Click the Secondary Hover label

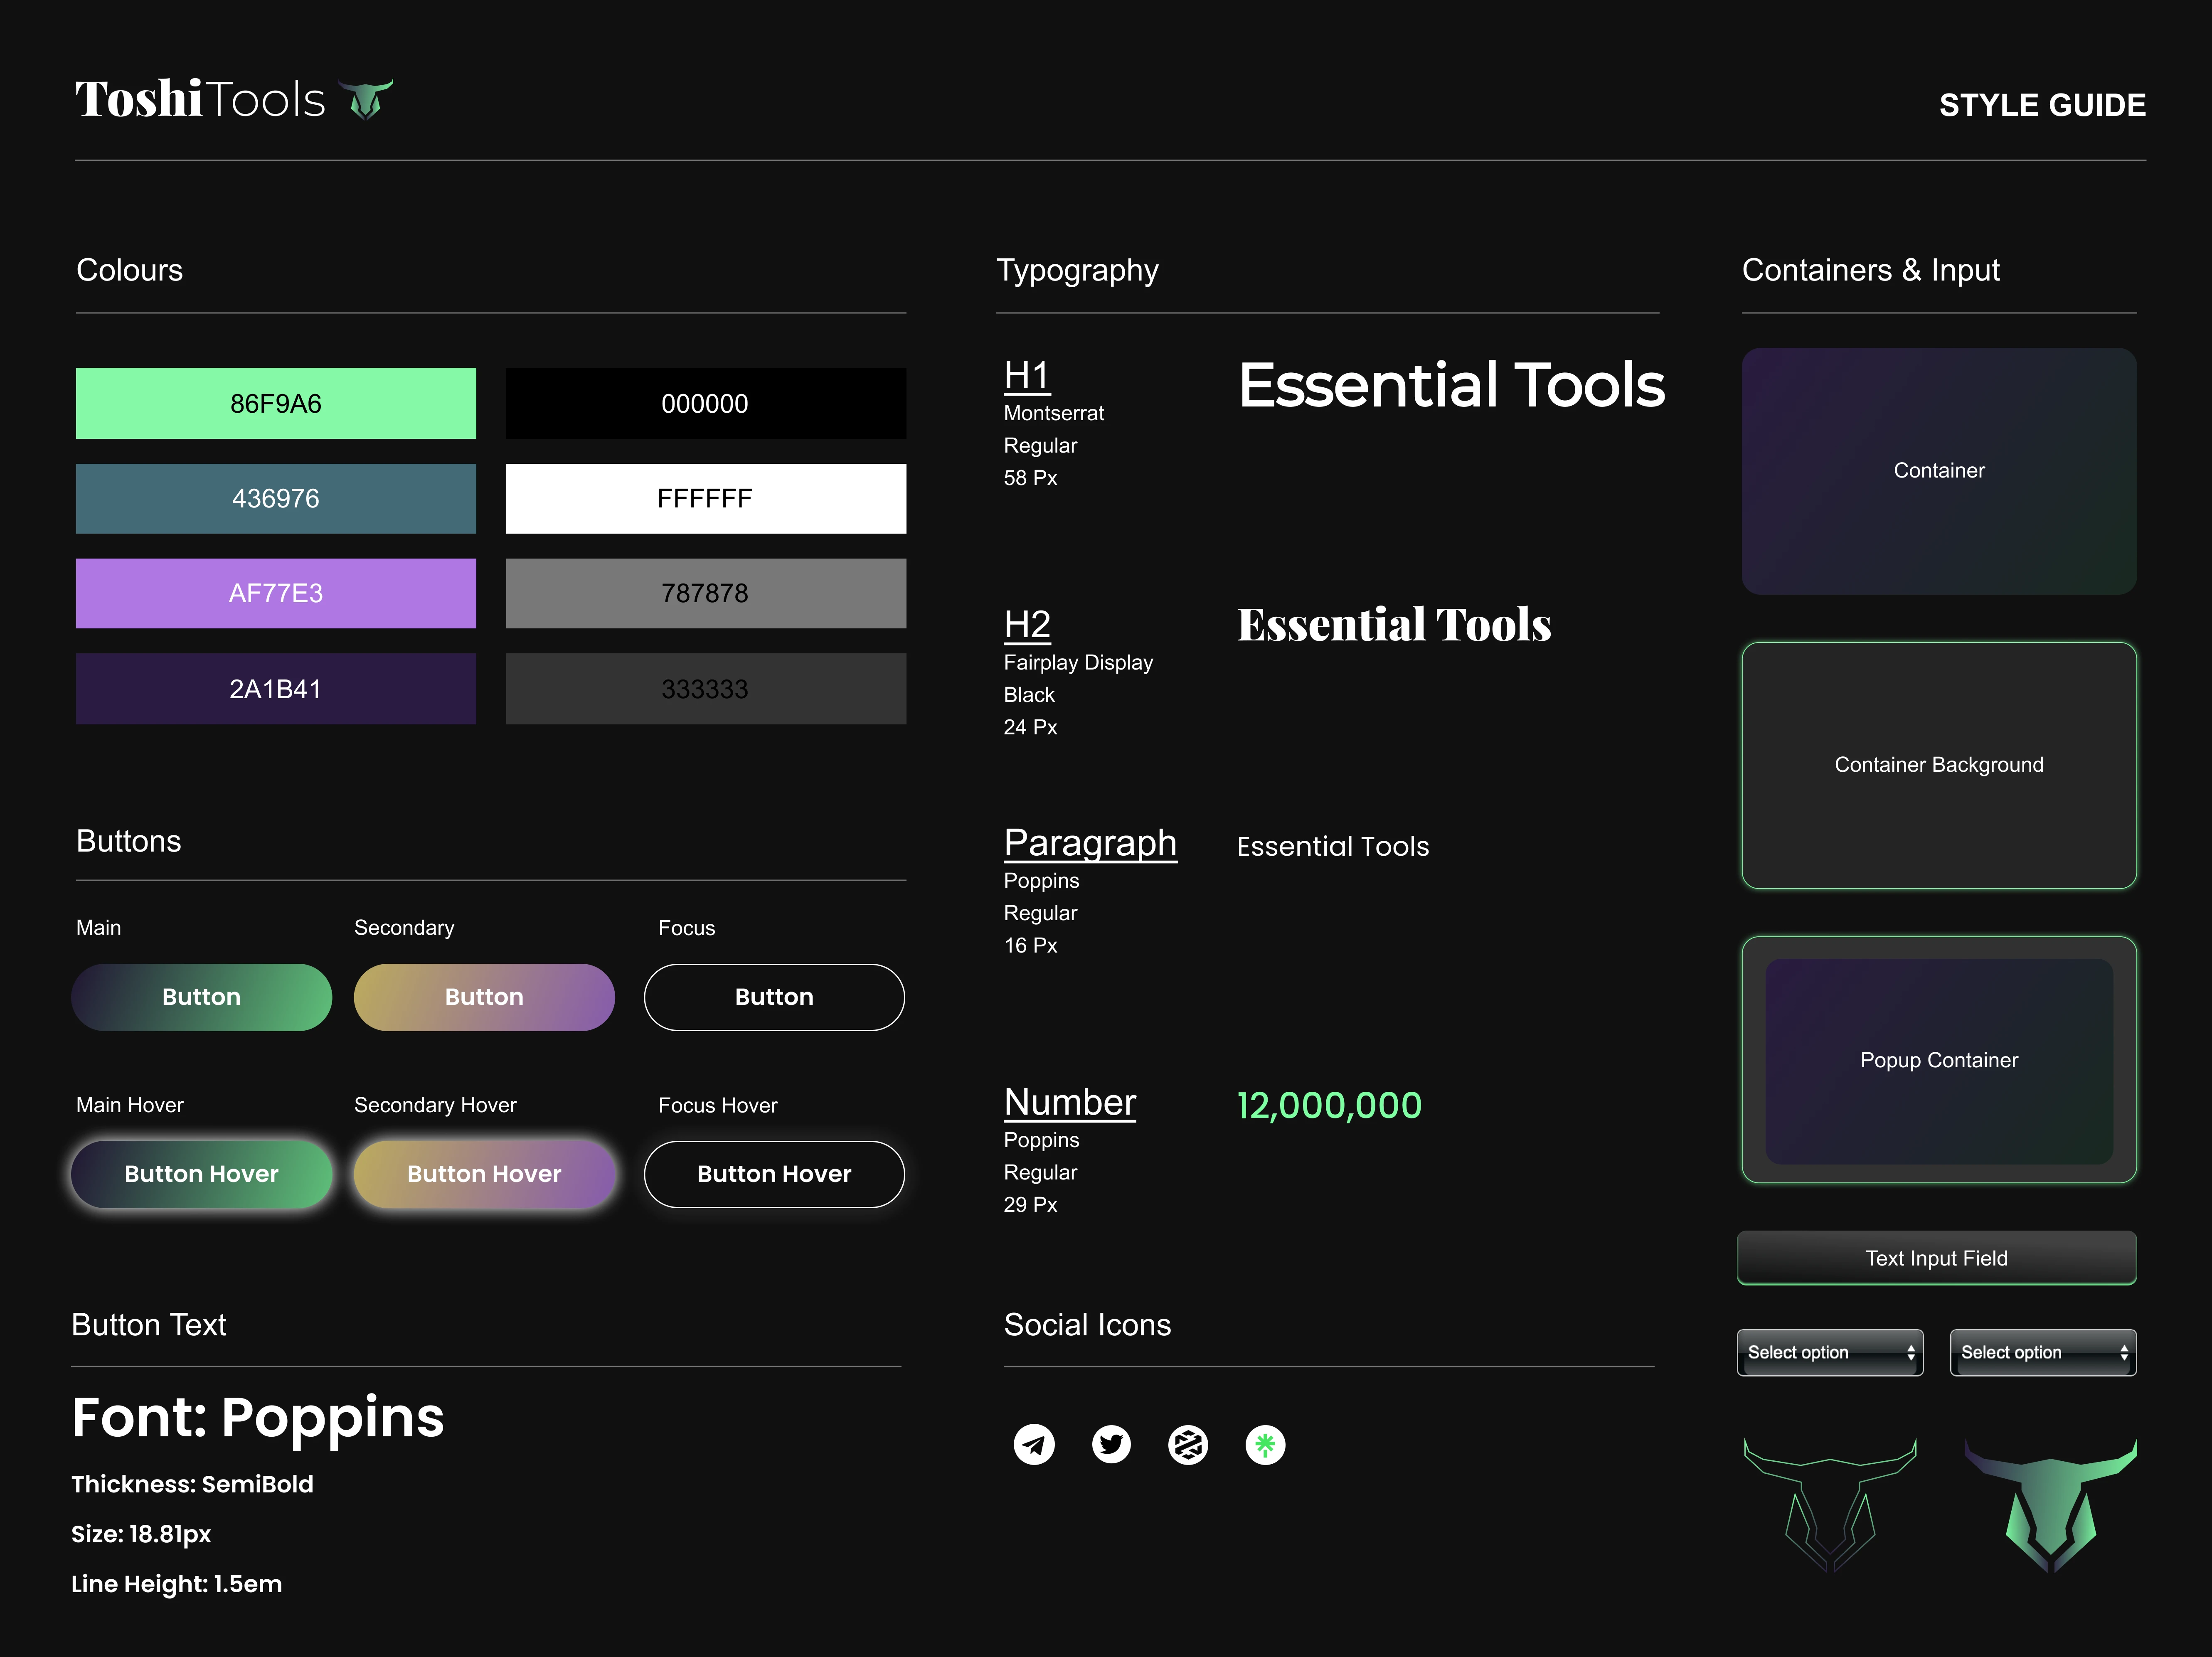(x=435, y=1105)
